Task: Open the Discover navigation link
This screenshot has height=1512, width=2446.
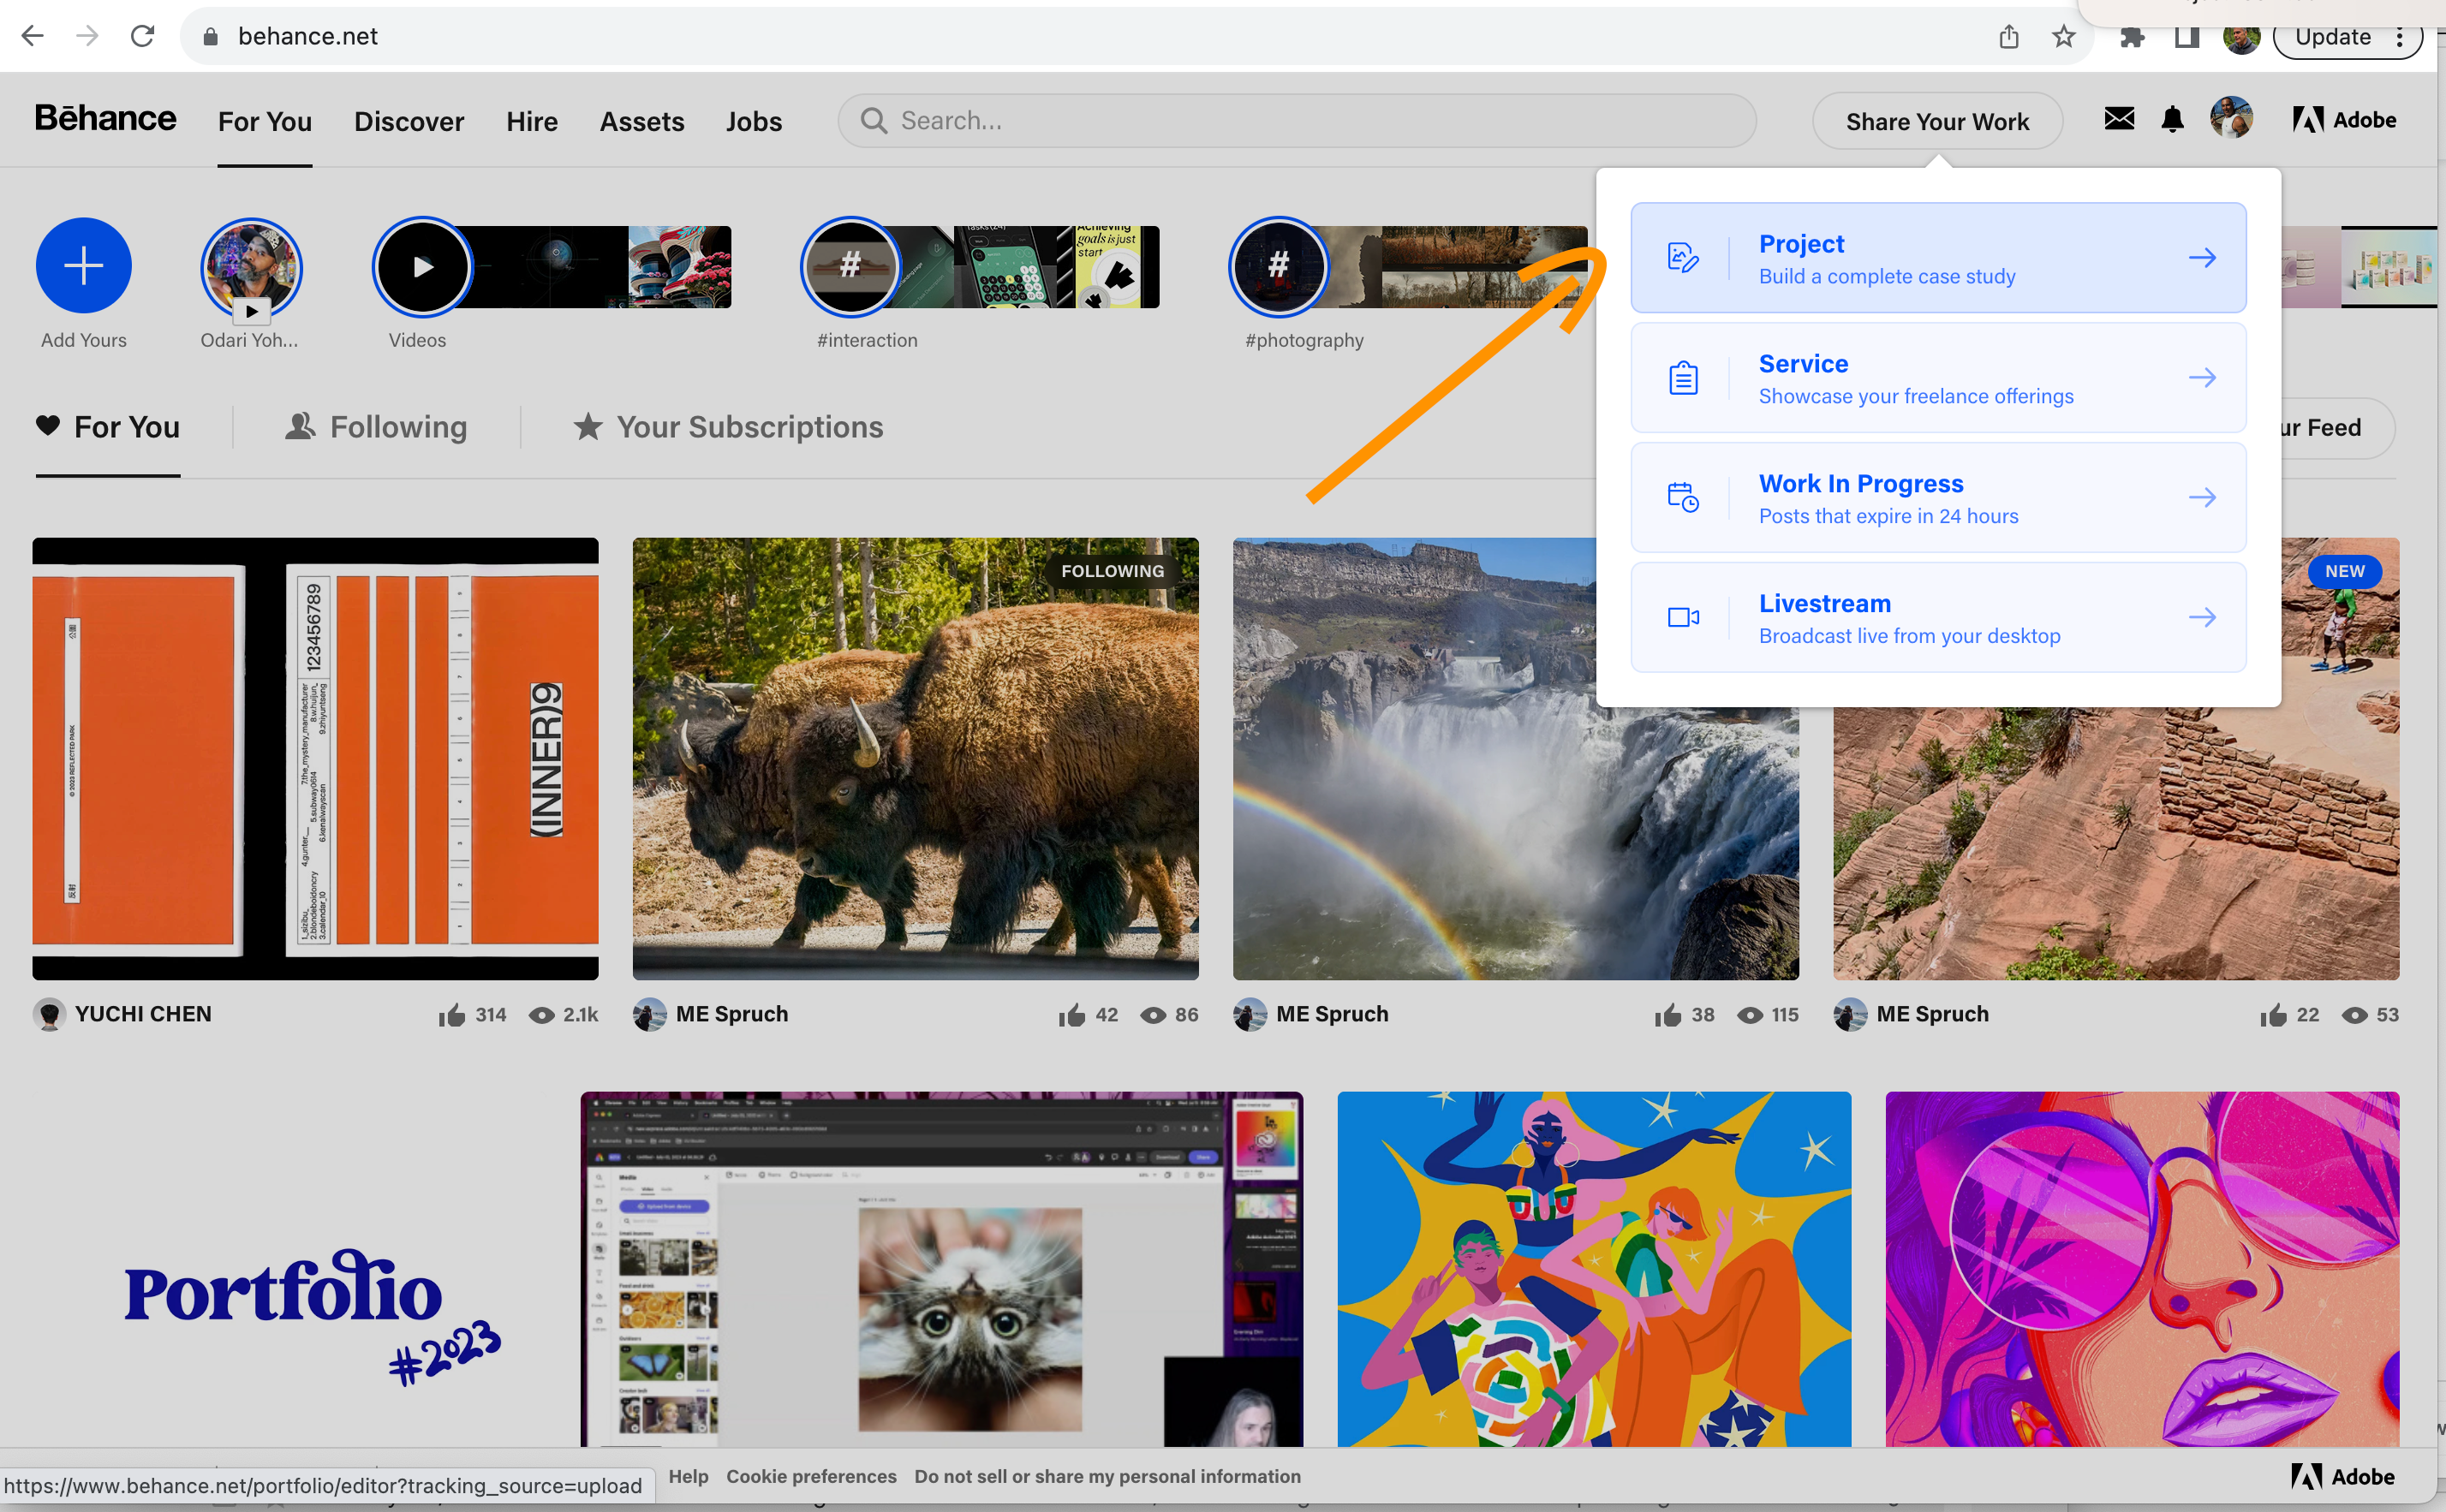Action: pyautogui.click(x=408, y=121)
